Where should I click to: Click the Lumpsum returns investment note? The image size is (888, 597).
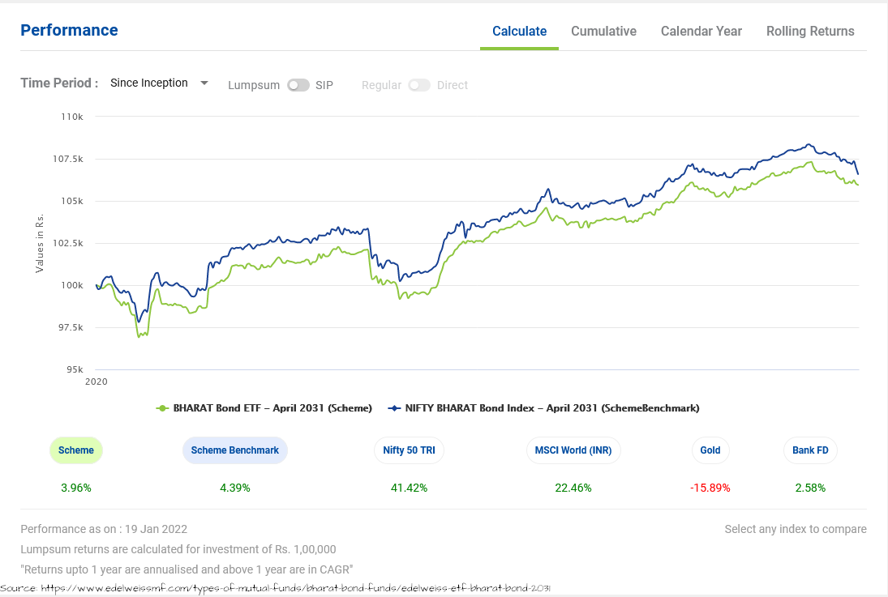point(178,549)
